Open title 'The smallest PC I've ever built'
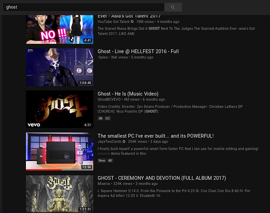This screenshot has width=270, height=213. [x=155, y=136]
